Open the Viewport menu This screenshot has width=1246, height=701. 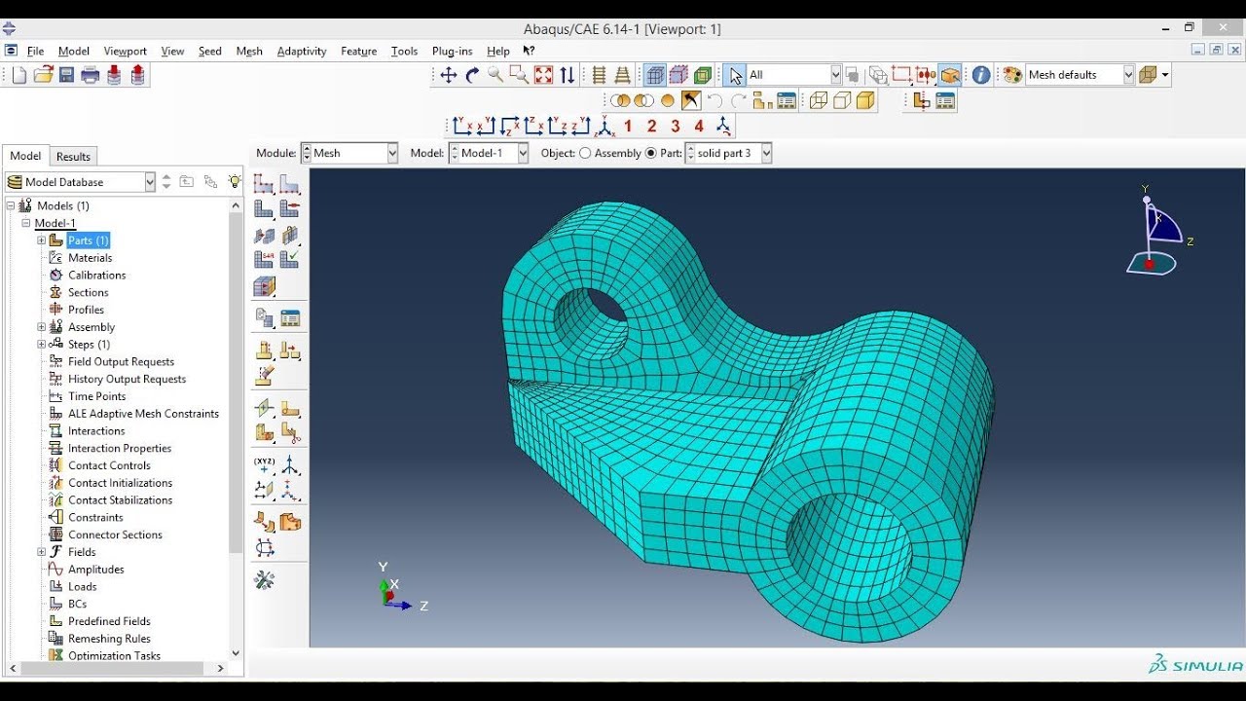click(x=125, y=52)
